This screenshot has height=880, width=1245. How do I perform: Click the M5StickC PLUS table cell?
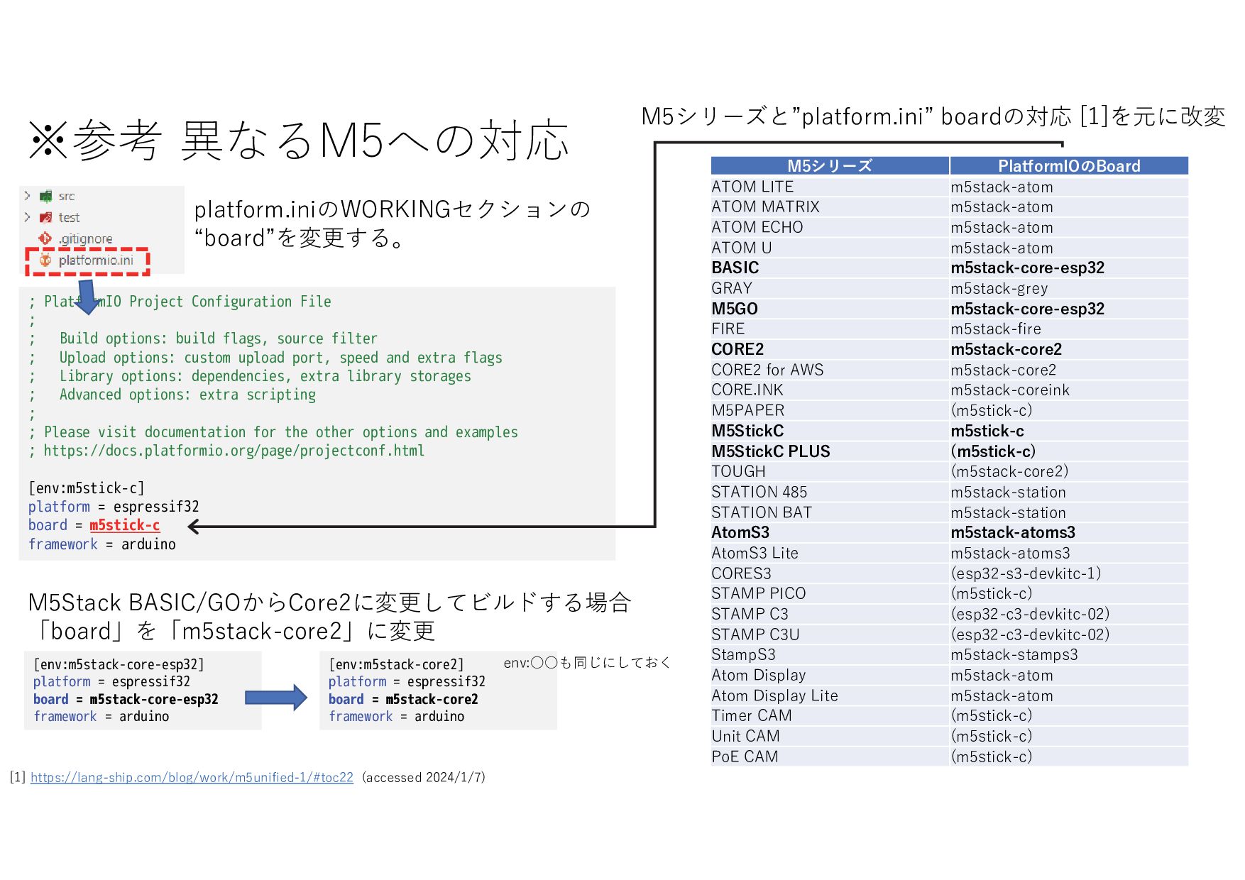(x=830, y=451)
